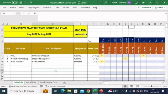Click the ribbon display options icon

tap(143, 3)
